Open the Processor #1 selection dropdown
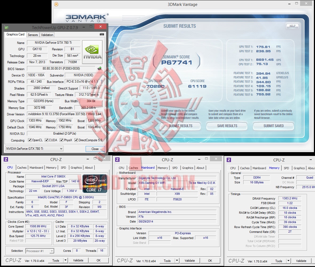Viewport: 315px width, 267px height. point(40,251)
